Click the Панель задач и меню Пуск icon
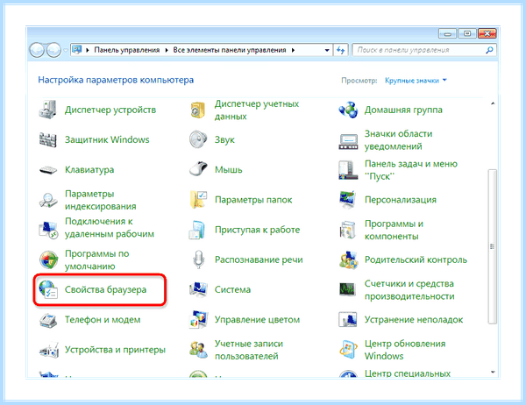 (x=347, y=170)
